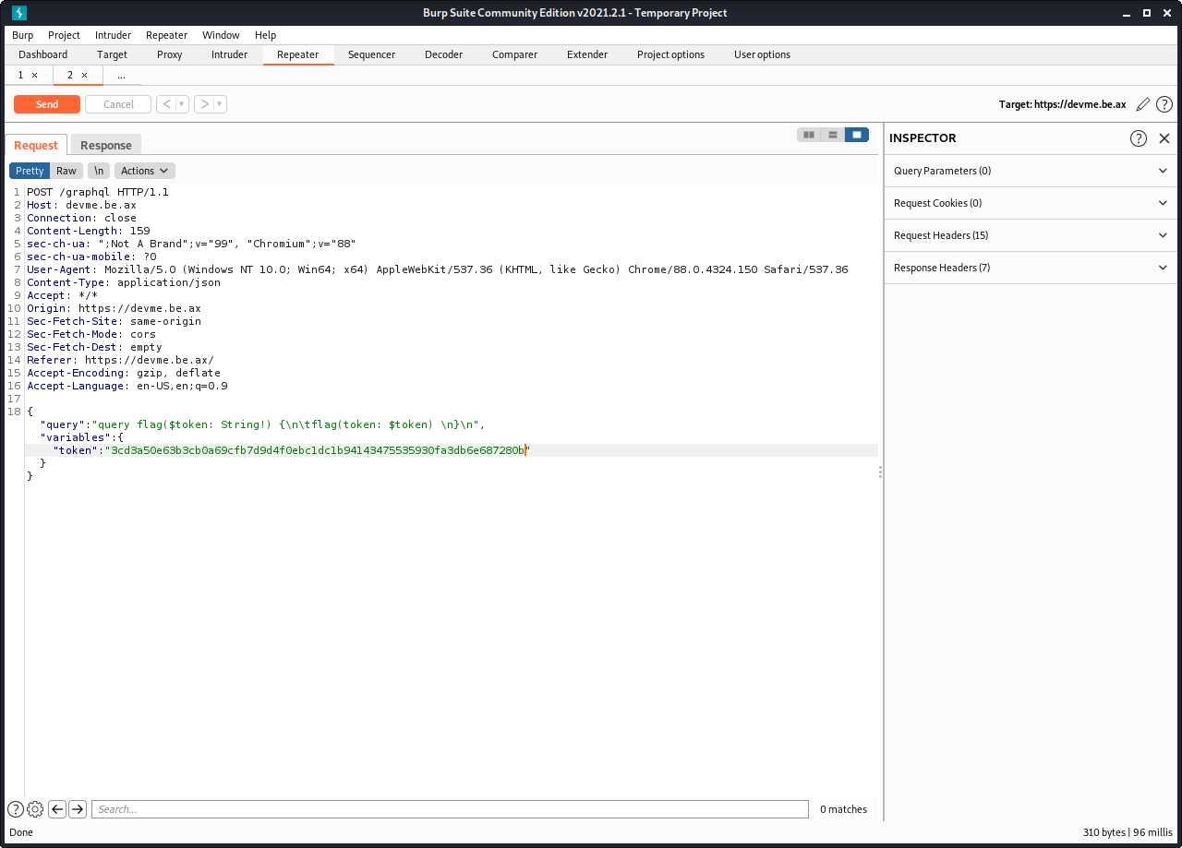Open the Project menu
Screen dimensions: 1182x848
pyautogui.click(x=65, y=35)
